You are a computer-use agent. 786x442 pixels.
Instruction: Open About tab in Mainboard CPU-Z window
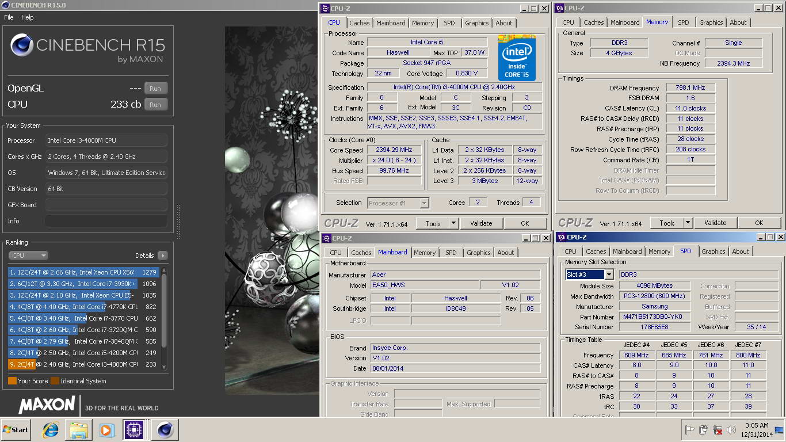pyautogui.click(x=506, y=253)
